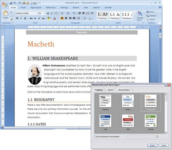Open the Change Styles menu
Image resolution: width=172 pixels, height=150 pixels.
140,16
